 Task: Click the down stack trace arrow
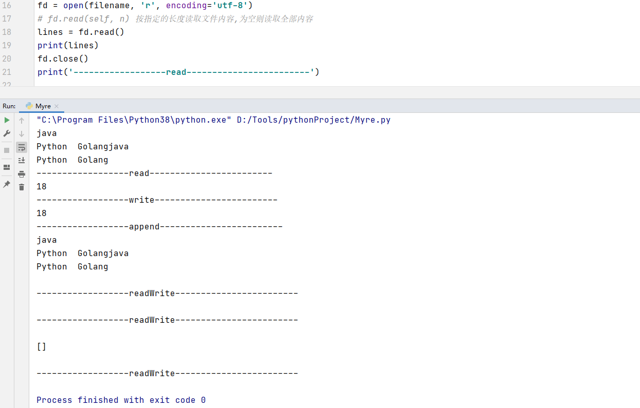22,134
